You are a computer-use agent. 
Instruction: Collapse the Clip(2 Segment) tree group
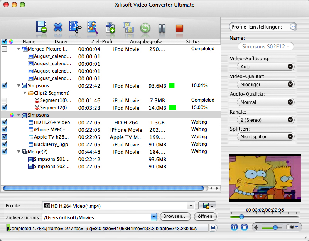tap(25, 93)
